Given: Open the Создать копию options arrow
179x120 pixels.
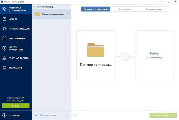Looking at the screenshot, I should point(174,115).
